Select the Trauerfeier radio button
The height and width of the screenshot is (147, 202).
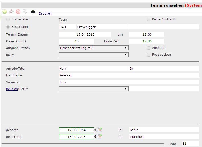tap(8, 20)
